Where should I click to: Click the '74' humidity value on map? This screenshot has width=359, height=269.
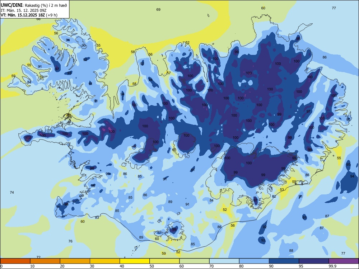(x=12, y=193)
